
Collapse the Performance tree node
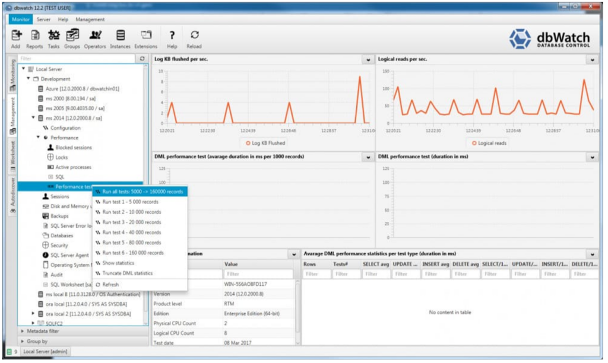click(x=39, y=138)
